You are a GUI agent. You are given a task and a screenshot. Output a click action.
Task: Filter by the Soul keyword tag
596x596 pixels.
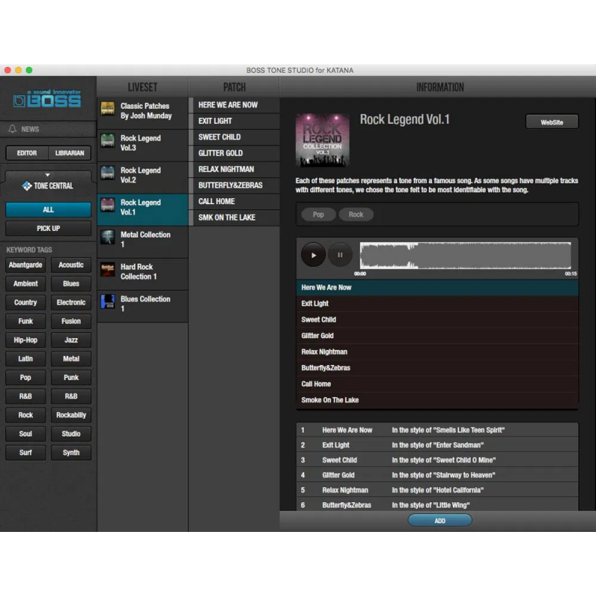click(25, 434)
